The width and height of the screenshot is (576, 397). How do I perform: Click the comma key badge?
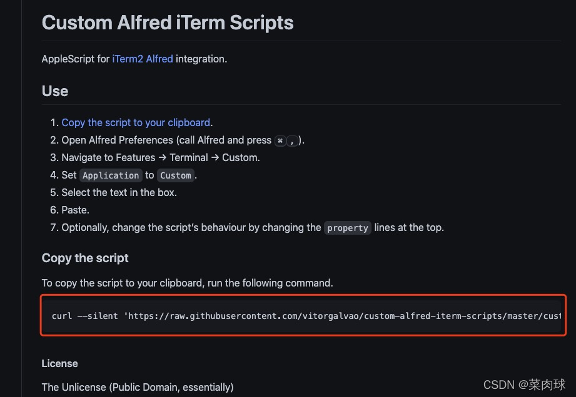point(292,140)
